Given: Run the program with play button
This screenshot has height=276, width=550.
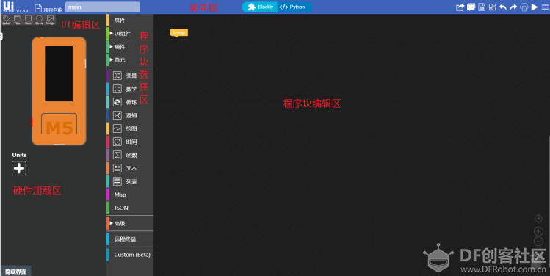Looking at the screenshot, I should (535, 7).
